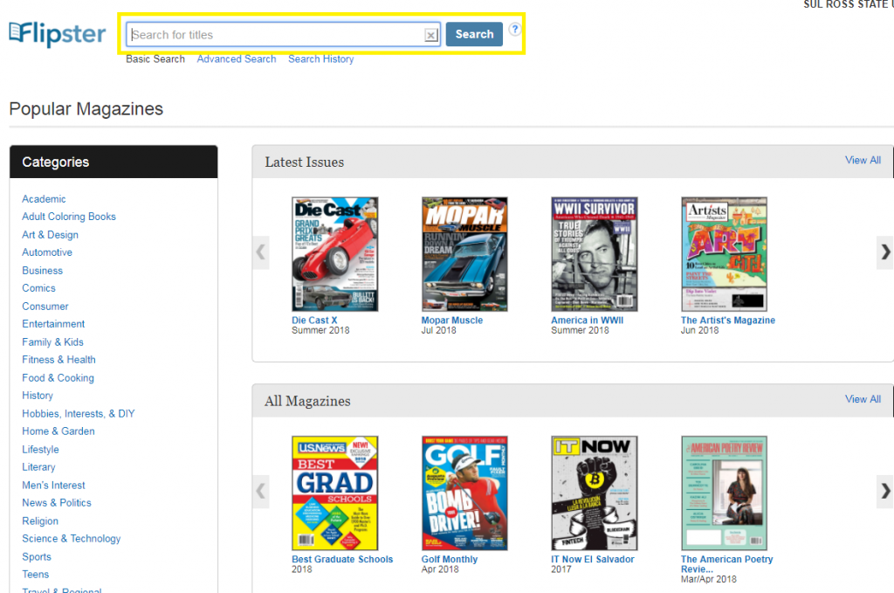Viewport: 894px width, 593px height.
Task: Click The Artist's Magazine title link
Action: click(728, 321)
